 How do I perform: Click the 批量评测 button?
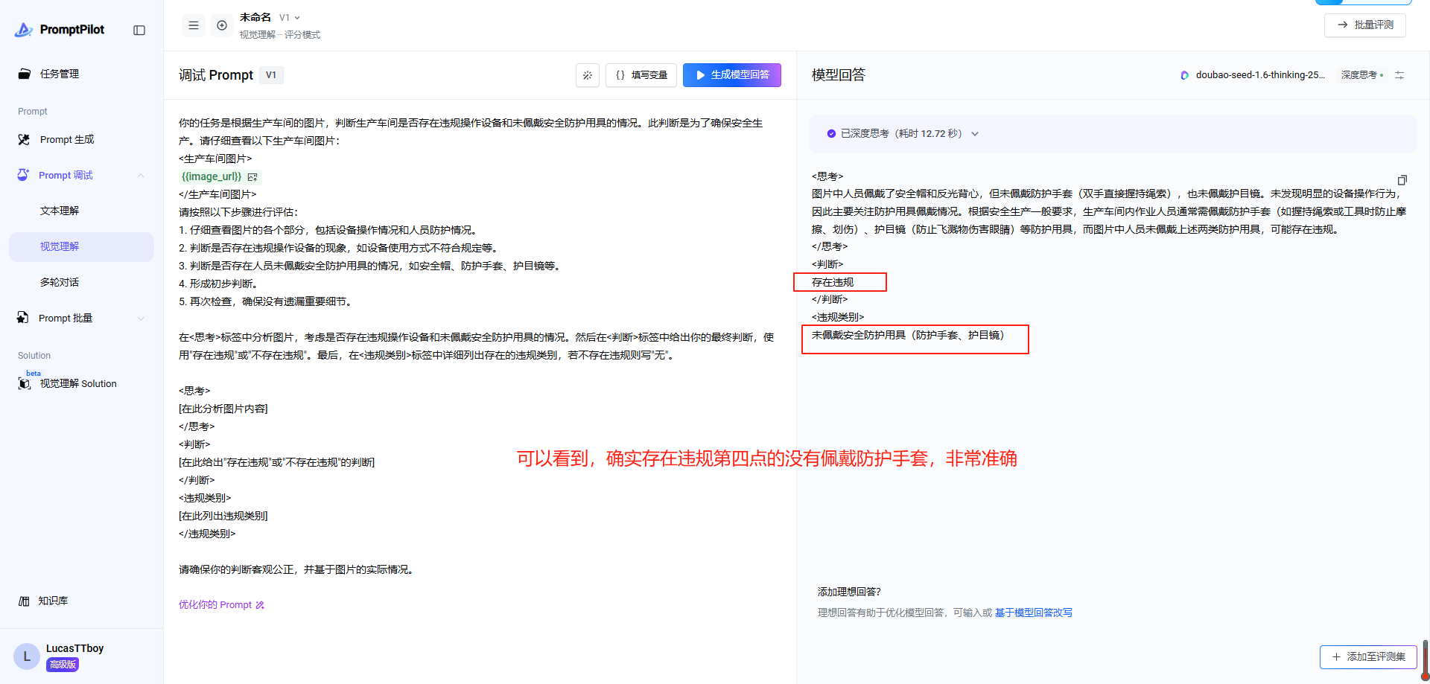(1365, 25)
